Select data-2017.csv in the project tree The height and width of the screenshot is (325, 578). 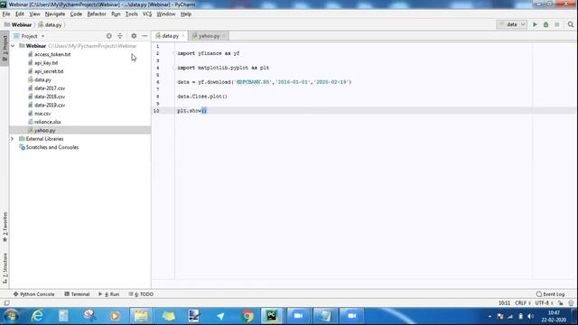50,88
